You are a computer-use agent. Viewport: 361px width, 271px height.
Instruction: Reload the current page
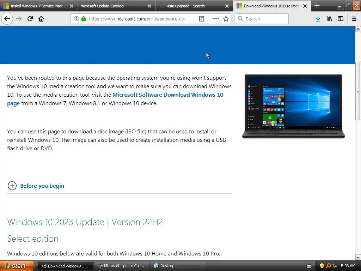[x=30, y=19]
